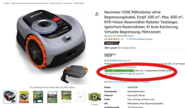Select the fifth thumbnail with lawn grid
This screenshot has width=185, height=108.
click(66, 97)
